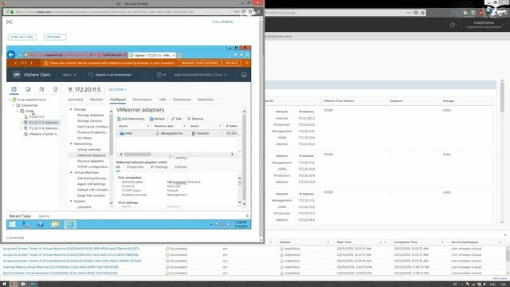Click MANAGE YOUR LICENSES in the banner

200,63
